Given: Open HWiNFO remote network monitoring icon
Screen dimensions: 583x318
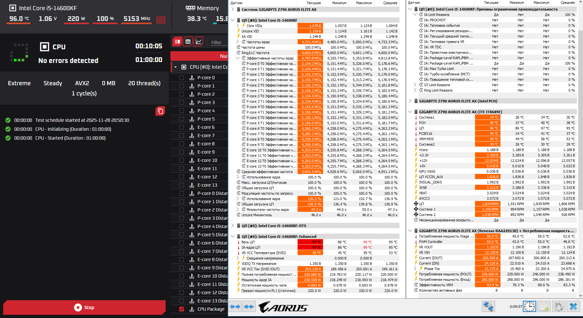Looking at the screenshot, I should [x=488, y=307].
